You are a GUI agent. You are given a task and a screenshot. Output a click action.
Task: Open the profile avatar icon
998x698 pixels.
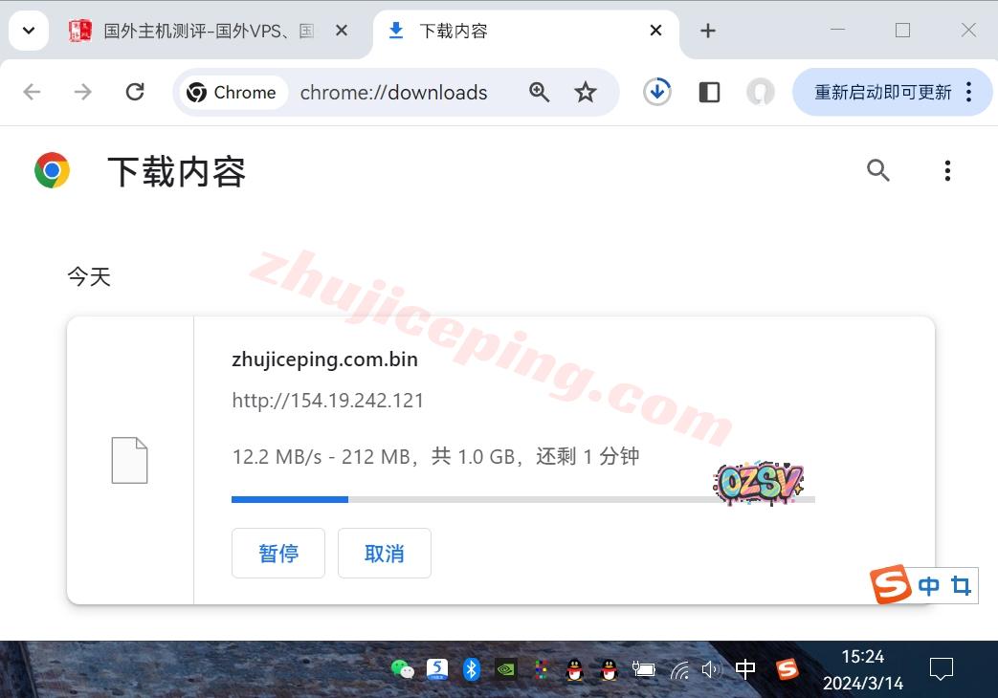tap(761, 92)
